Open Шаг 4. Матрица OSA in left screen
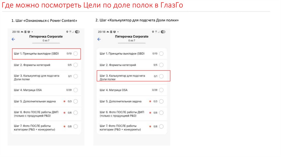281x157 pixels. point(46,90)
